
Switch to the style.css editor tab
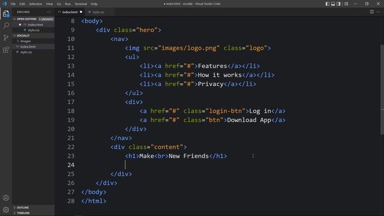98,12
